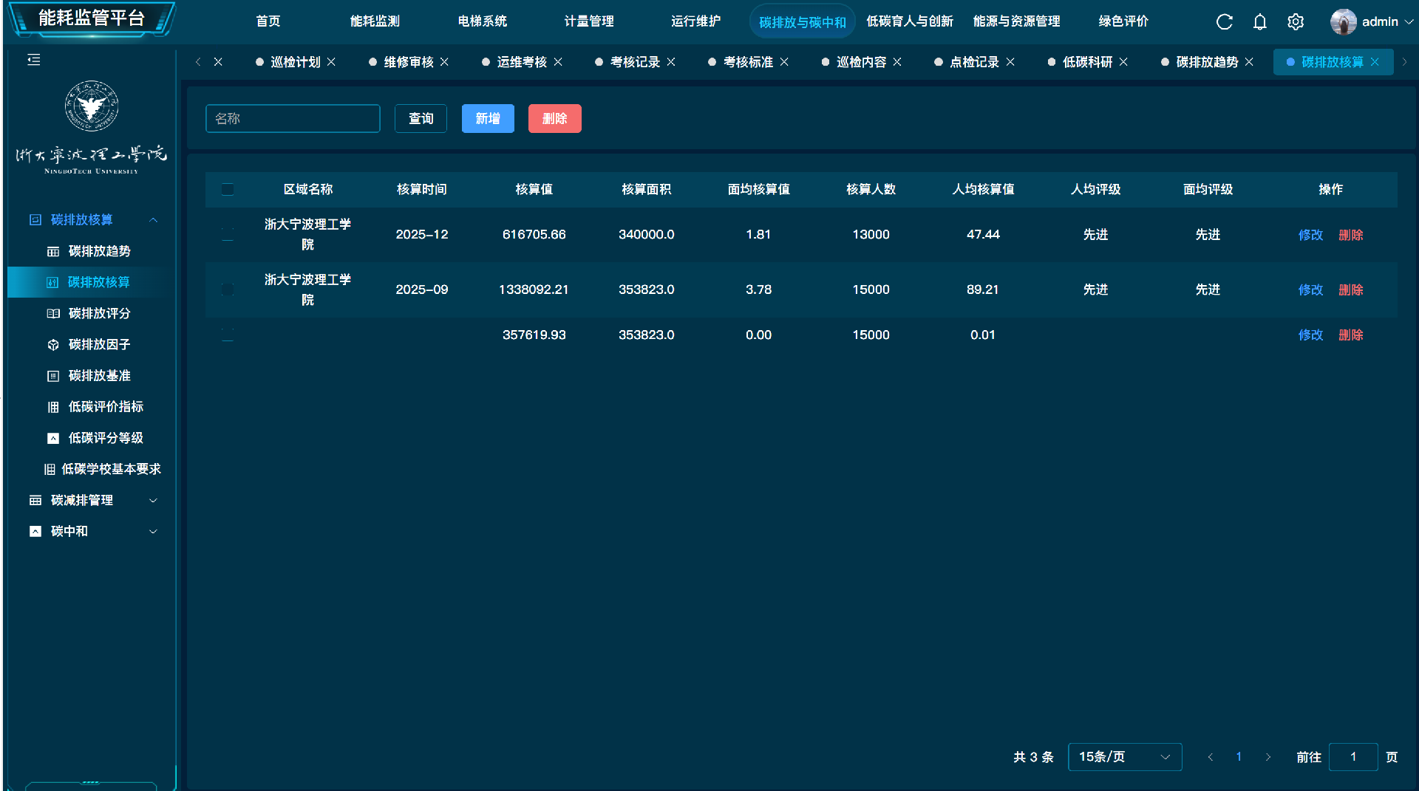
Task: Switch to 能耗监测 top menu
Action: [375, 21]
